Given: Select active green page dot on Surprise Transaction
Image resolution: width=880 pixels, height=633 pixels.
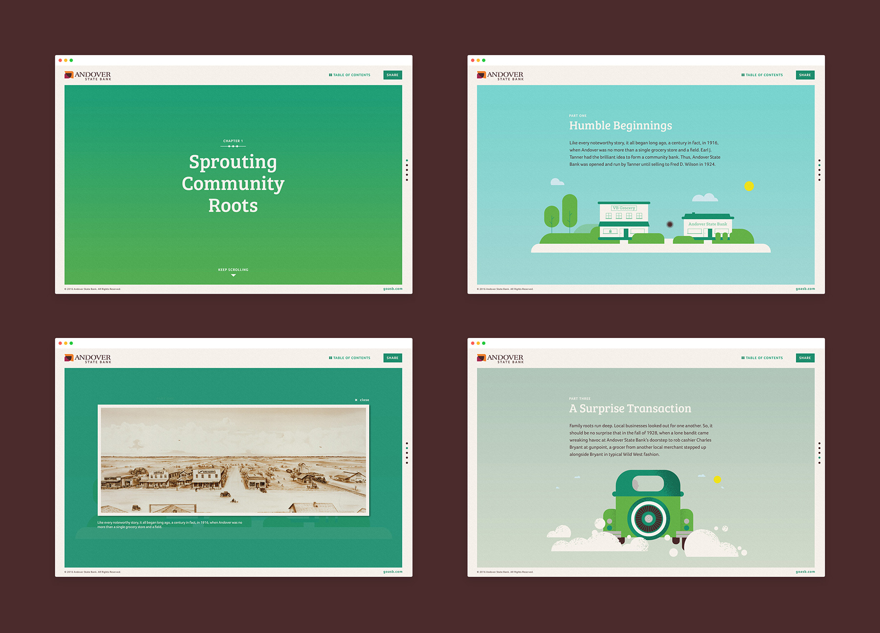Looking at the screenshot, I should 819,458.
